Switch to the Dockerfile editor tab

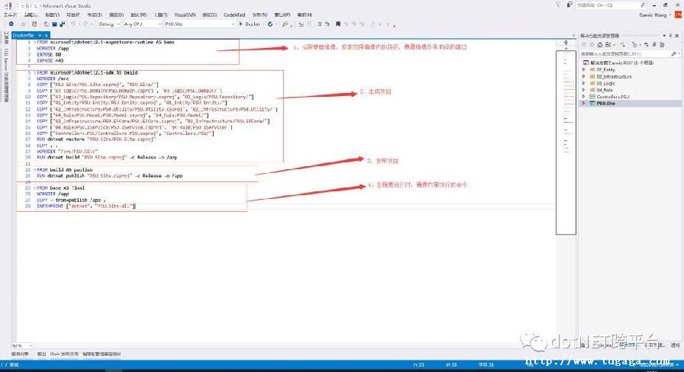(23, 35)
